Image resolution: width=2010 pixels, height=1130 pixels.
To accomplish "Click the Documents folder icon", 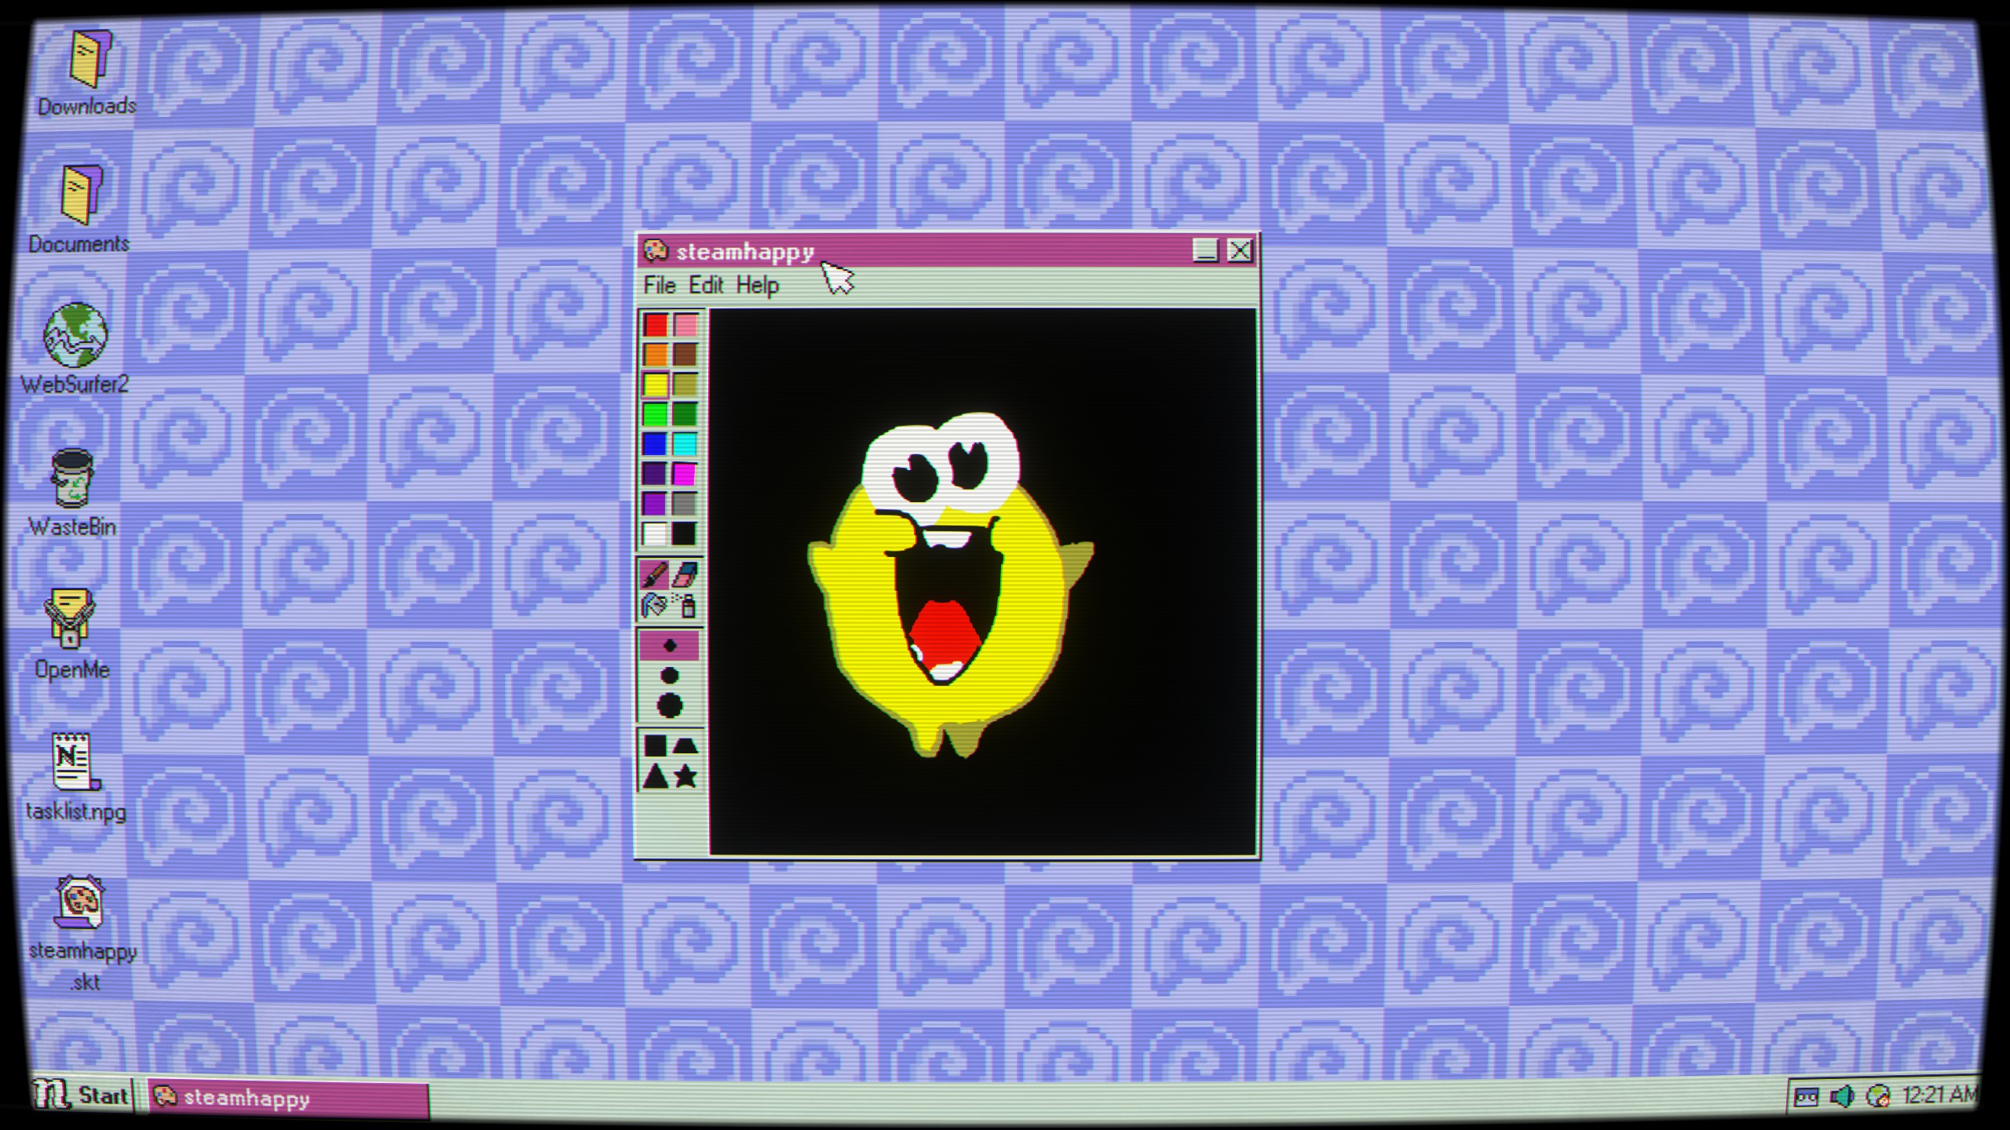I will [81, 195].
